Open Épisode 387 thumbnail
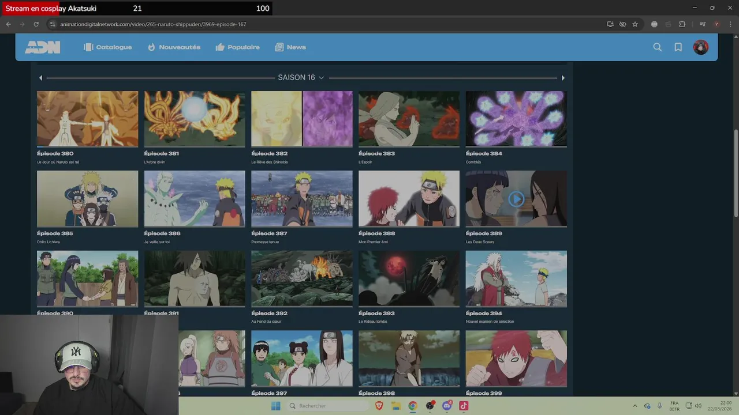The height and width of the screenshot is (415, 739). point(302,199)
